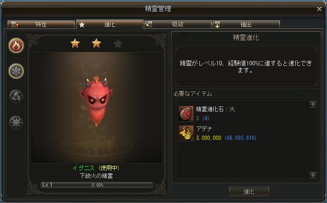Select the fire spirit element icon
The width and height of the screenshot is (327, 203).
16,46
